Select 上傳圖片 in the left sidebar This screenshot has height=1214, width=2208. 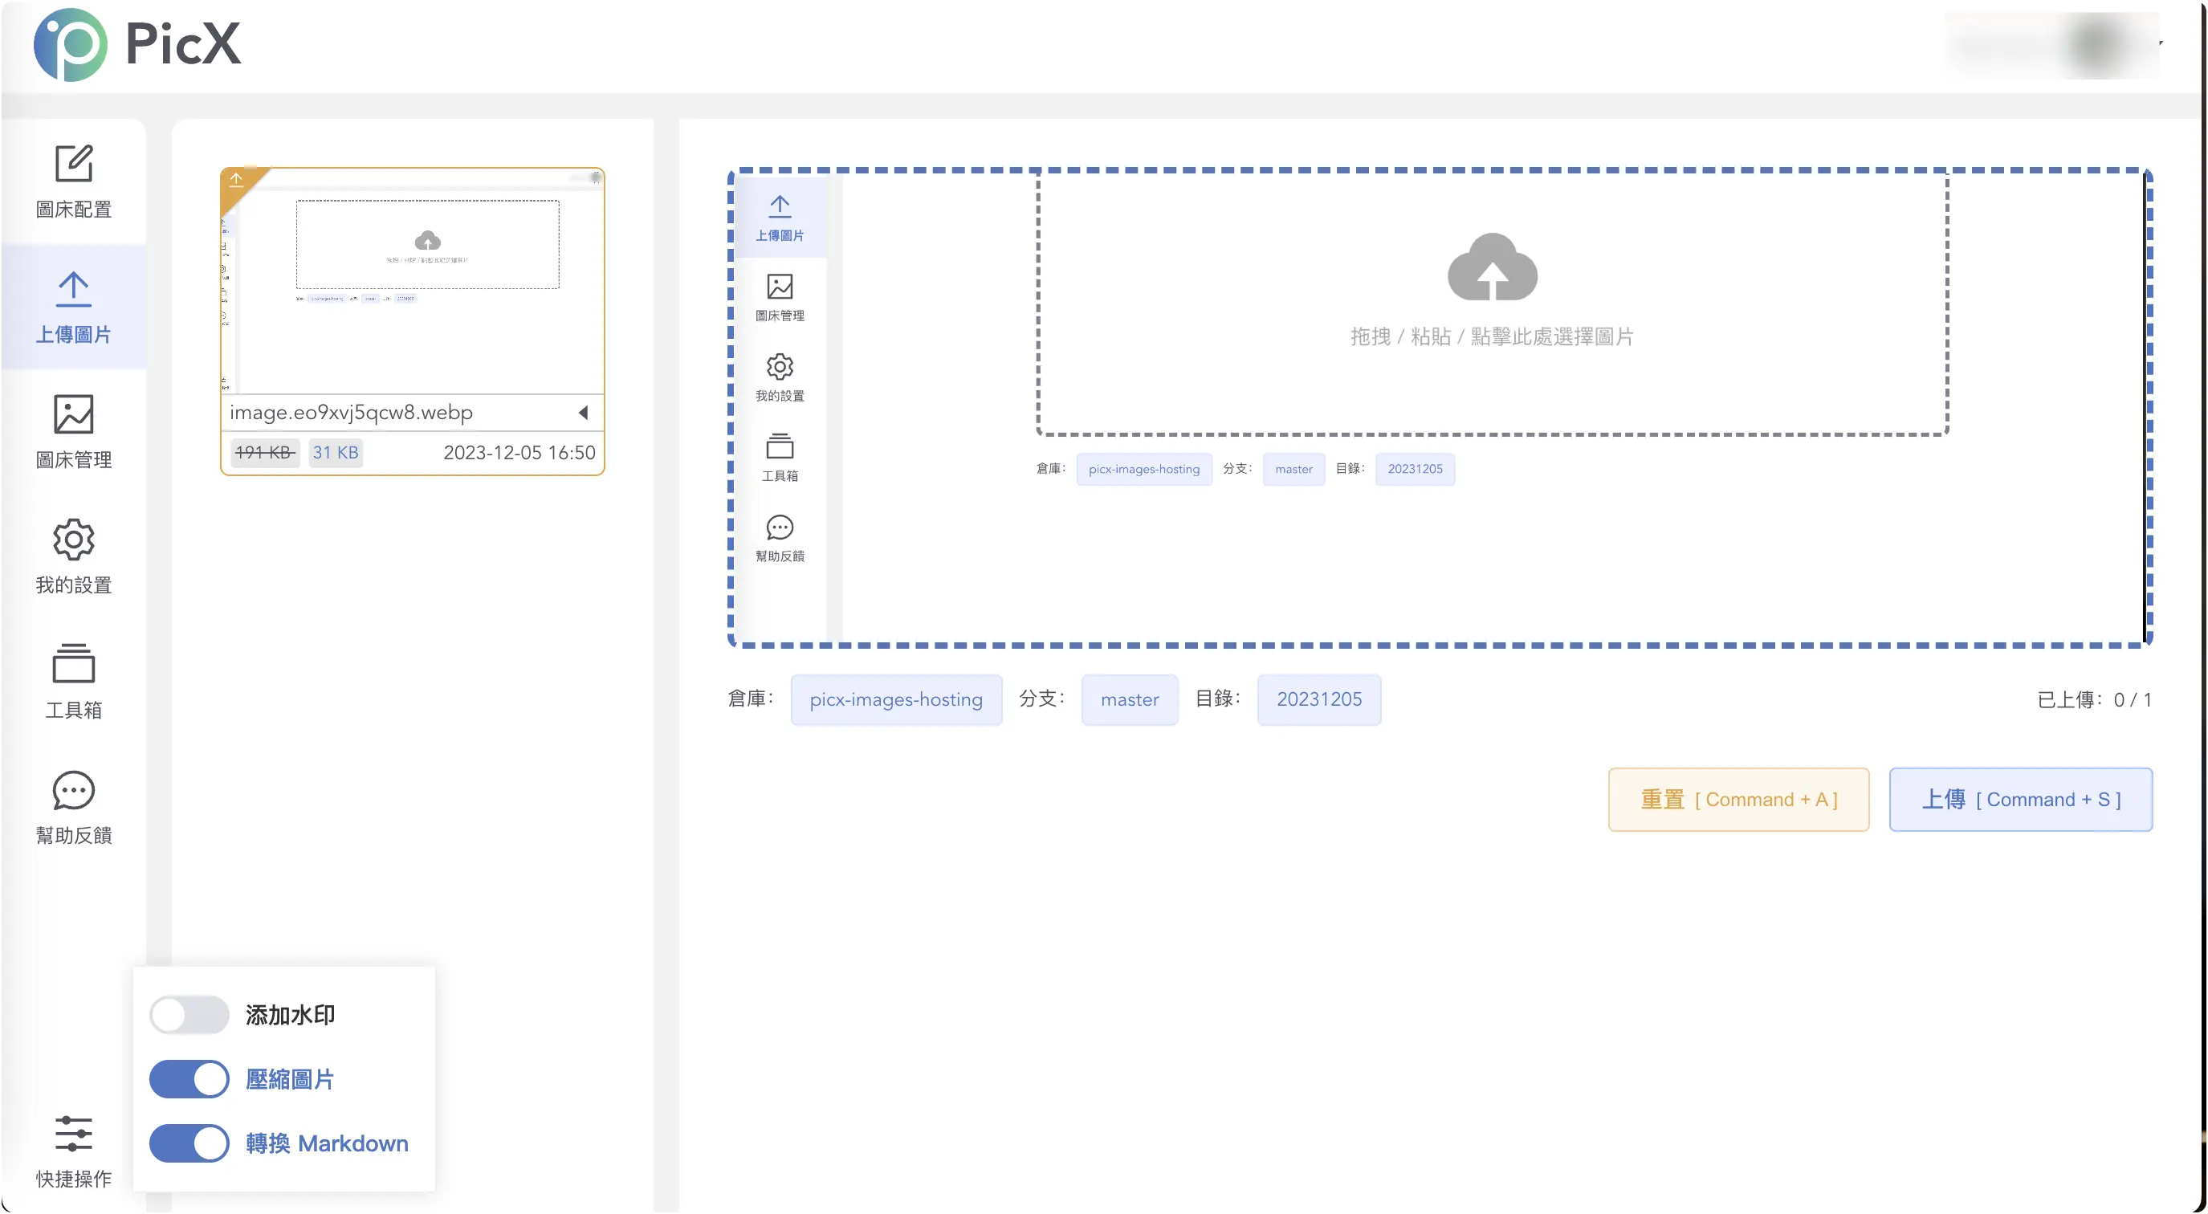pos(74,307)
